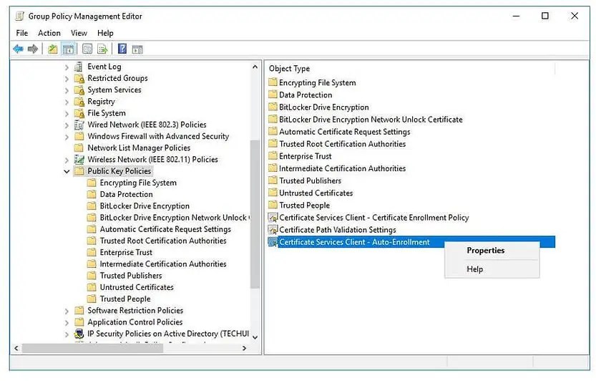Click the Up one level folder icon

coord(52,49)
